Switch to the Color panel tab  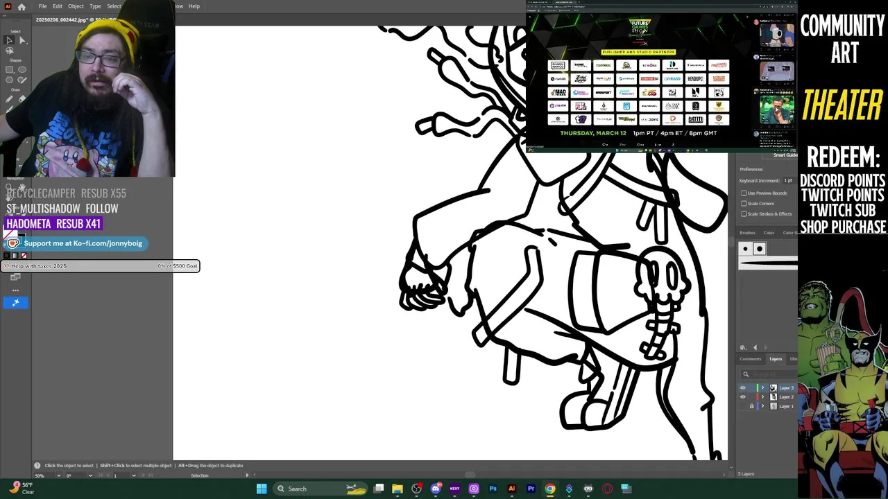[x=769, y=233]
